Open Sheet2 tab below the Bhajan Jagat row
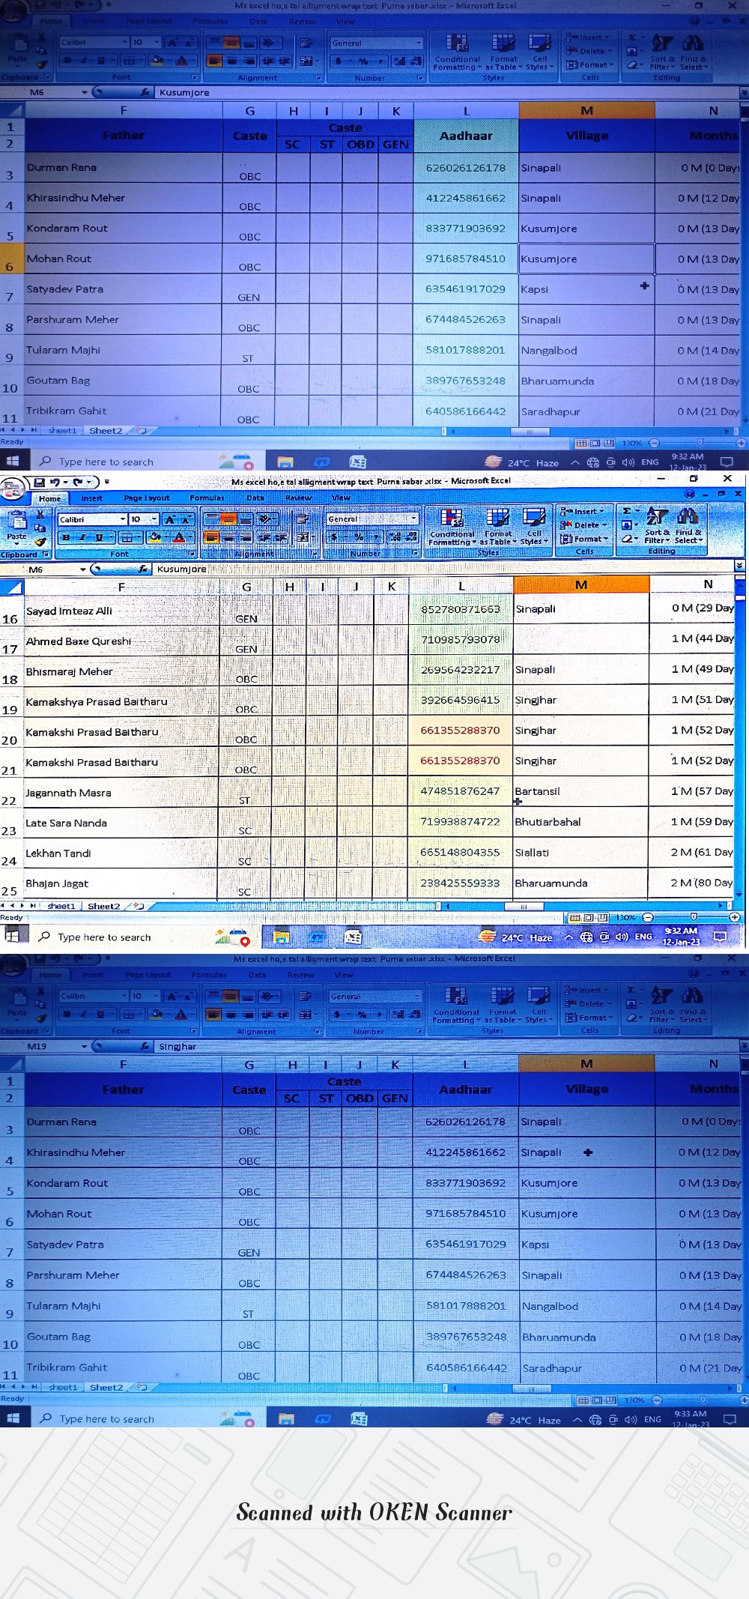Image resolution: width=749 pixels, height=1599 pixels. point(103,906)
